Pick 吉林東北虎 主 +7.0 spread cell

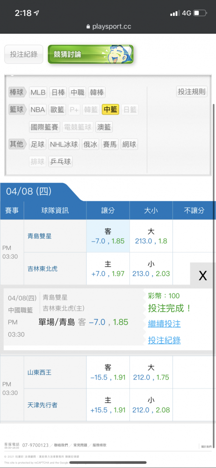108,269
